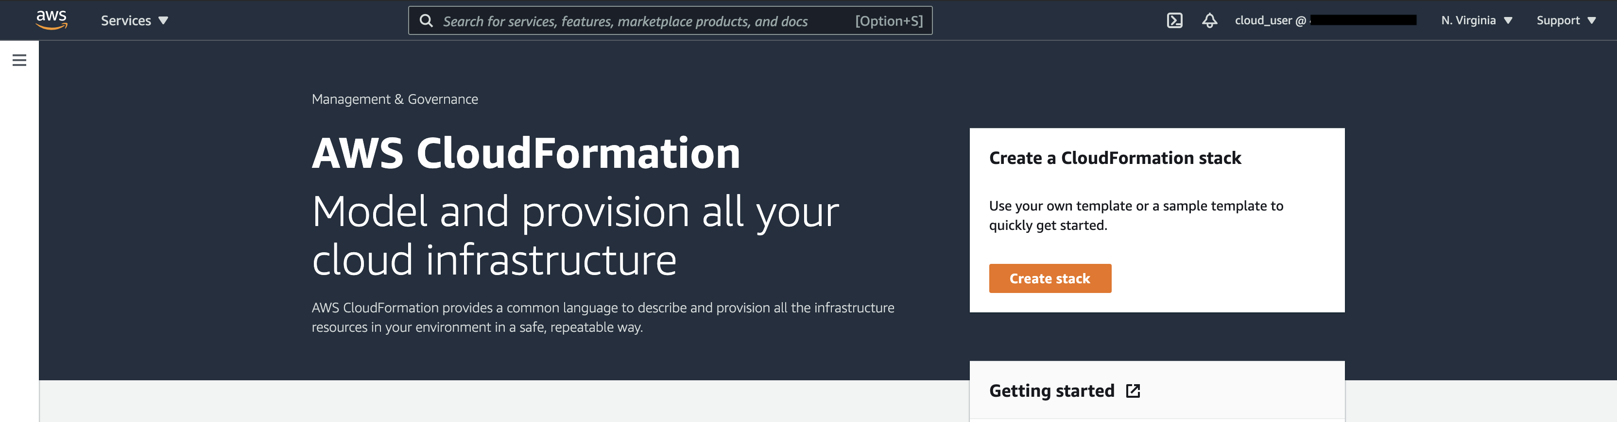The width and height of the screenshot is (1617, 422).
Task: Click 'AWS CloudFormation provides a common language' paragraph
Action: pyautogui.click(x=602, y=317)
